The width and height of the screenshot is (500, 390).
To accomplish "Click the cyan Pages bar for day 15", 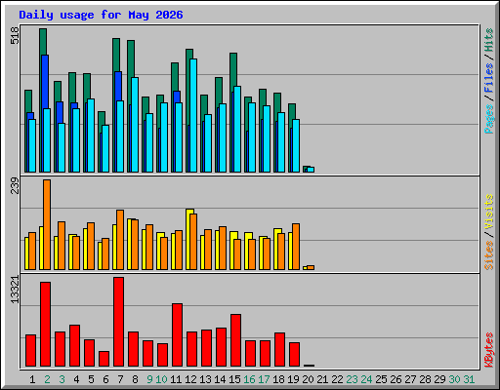I will click(x=237, y=129).
